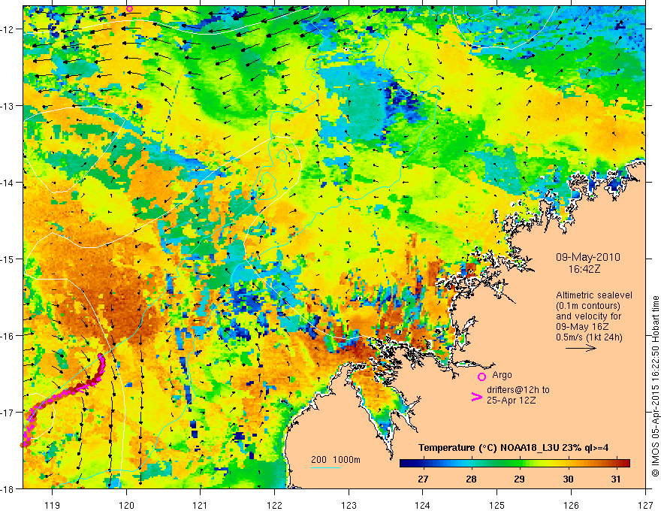Image resolution: width=661 pixels, height=511 pixels.
Task: Click the 'and velocity for' caption line
Action: pyautogui.click(x=588, y=316)
